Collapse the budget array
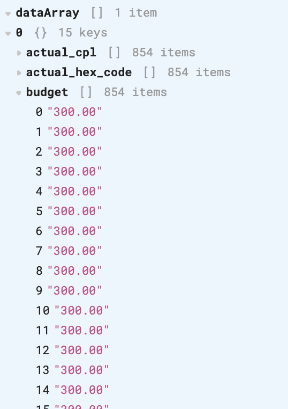Viewport: 288px width, 409px height. click(19, 93)
